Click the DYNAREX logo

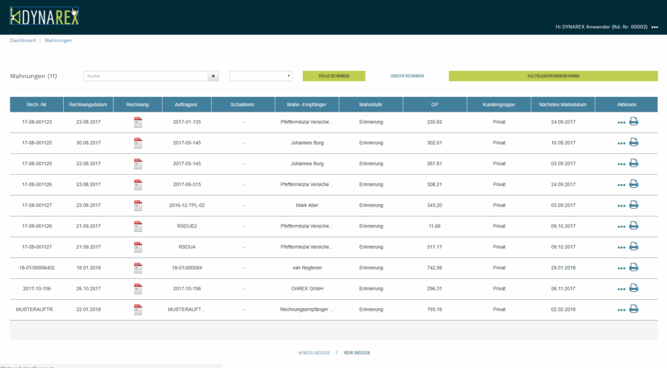click(45, 16)
